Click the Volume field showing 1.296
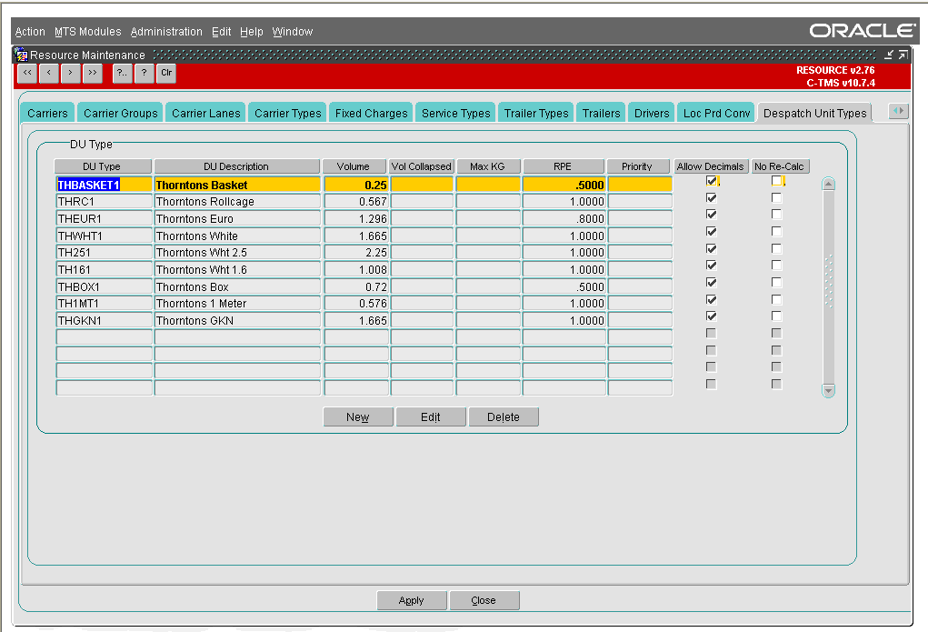The image size is (928, 632). [356, 218]
